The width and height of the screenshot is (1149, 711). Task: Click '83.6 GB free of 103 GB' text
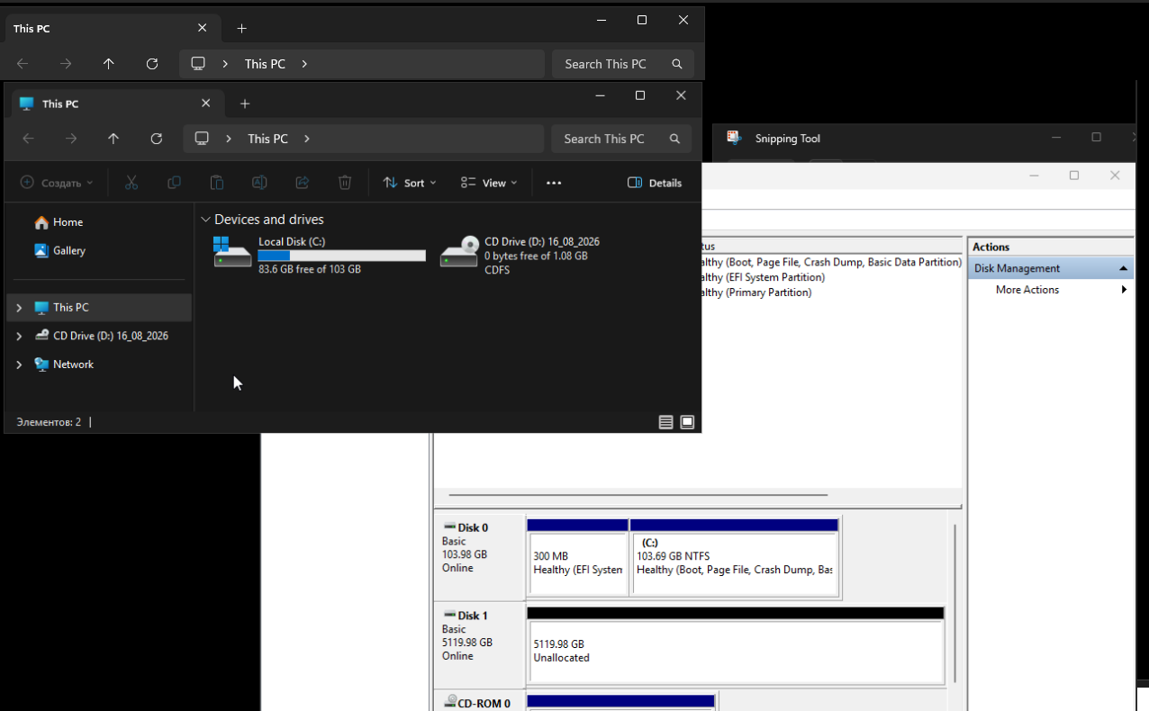(x=310, y=269)
